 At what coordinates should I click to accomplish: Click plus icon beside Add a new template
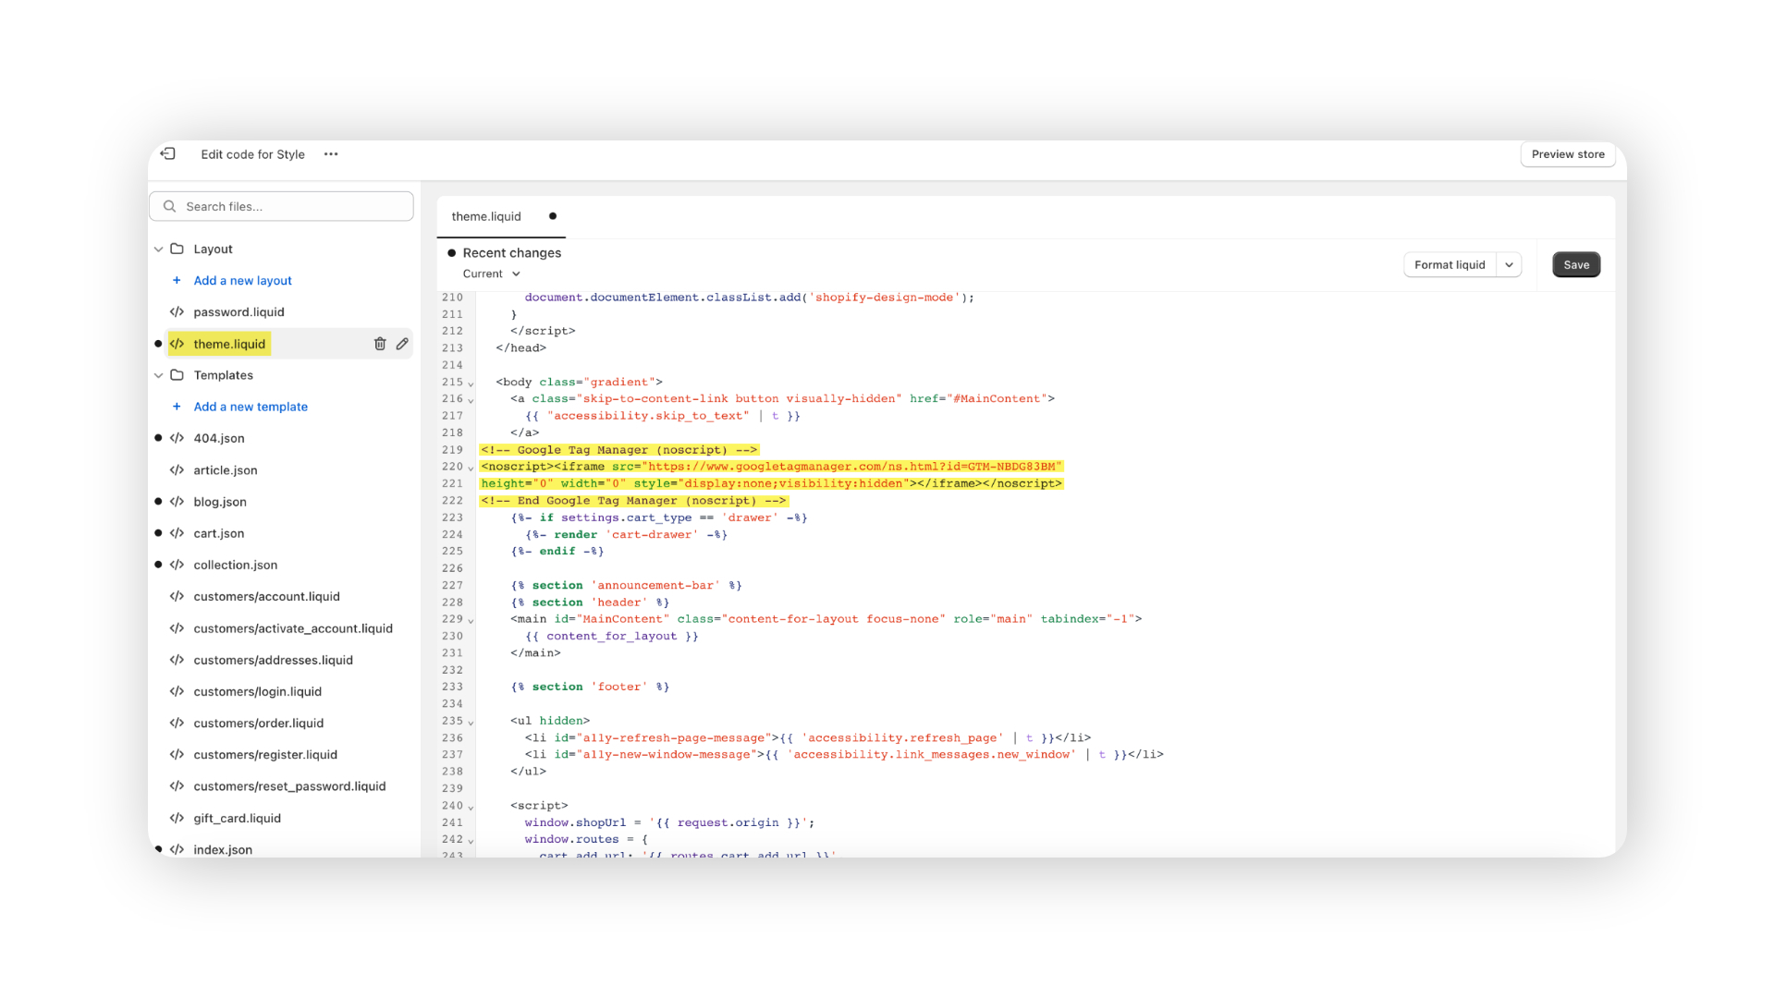[x=177, y=407]
